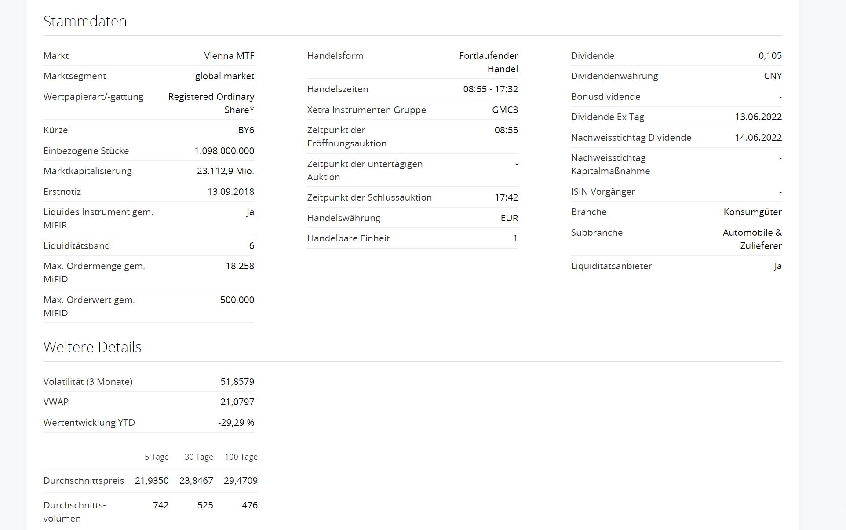Click the Handelswährung EUR value
This screenshot has height=530, width=846.
(509, 218)
